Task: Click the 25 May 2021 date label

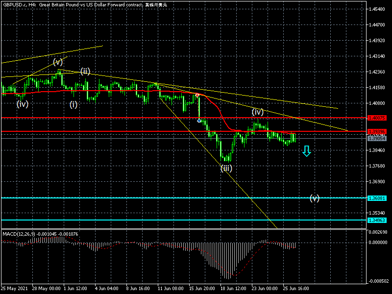Action: tap(14, 288)
